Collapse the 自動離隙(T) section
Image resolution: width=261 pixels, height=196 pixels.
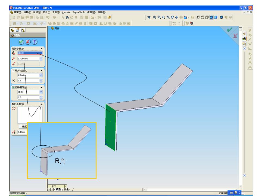(x=41, y=87)
